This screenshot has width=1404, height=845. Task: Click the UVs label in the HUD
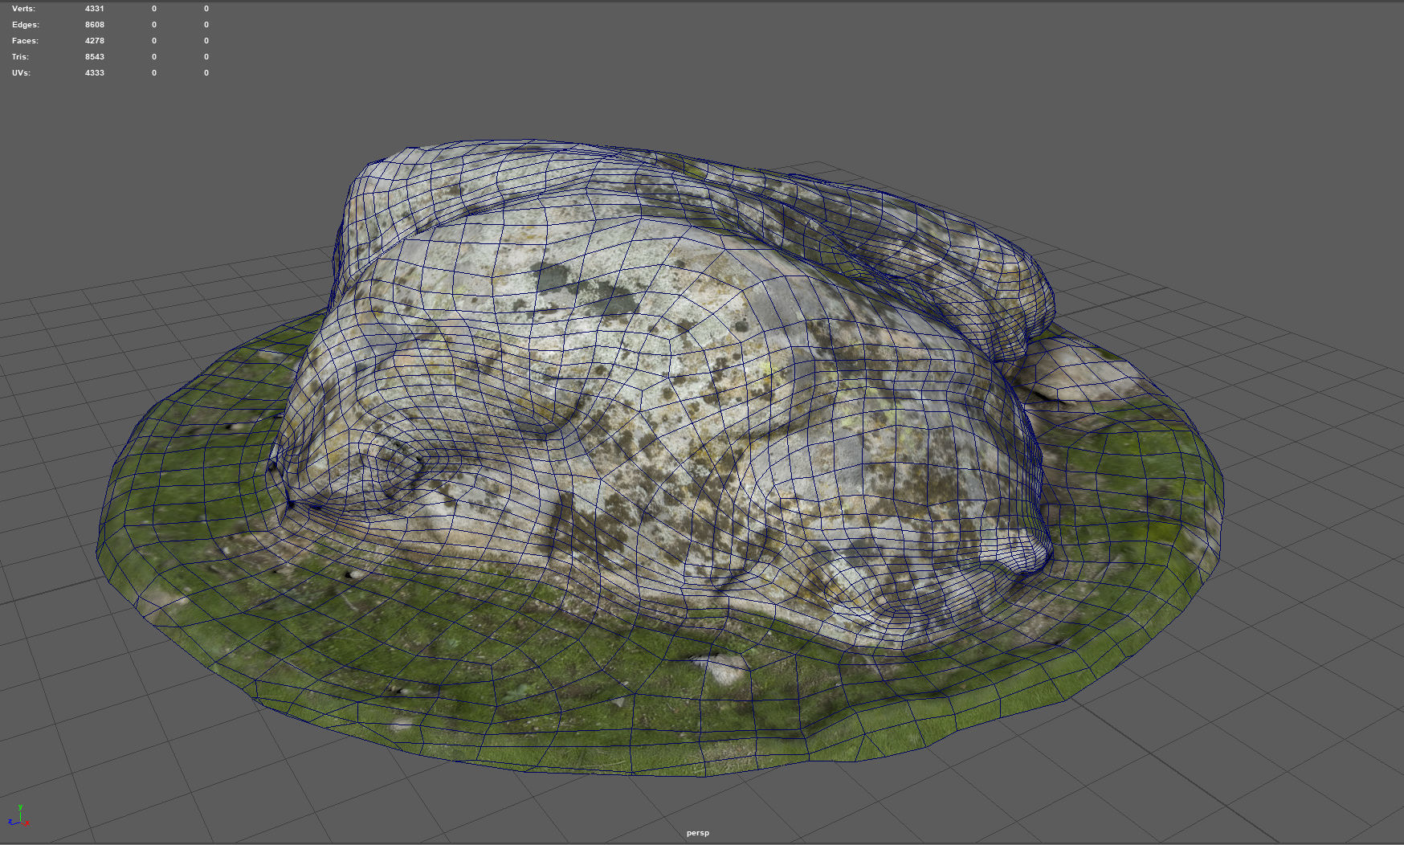pos(21,73)
